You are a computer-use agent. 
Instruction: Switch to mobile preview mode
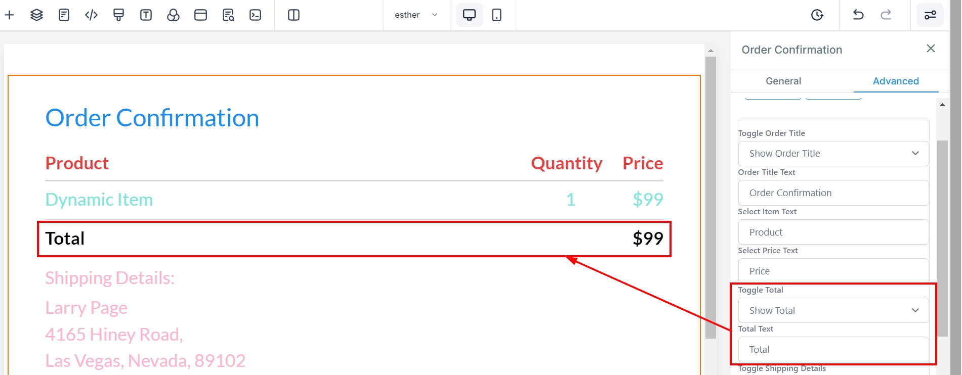(497, 15)
